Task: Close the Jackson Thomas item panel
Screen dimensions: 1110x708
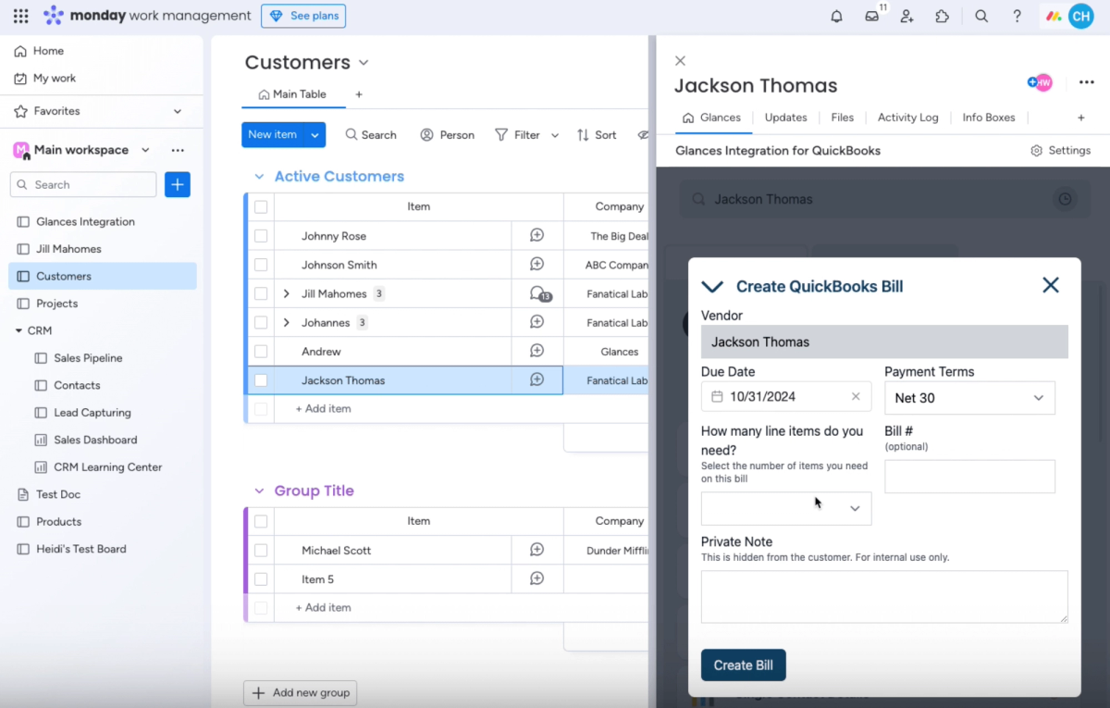Action: tap(680, 60)
